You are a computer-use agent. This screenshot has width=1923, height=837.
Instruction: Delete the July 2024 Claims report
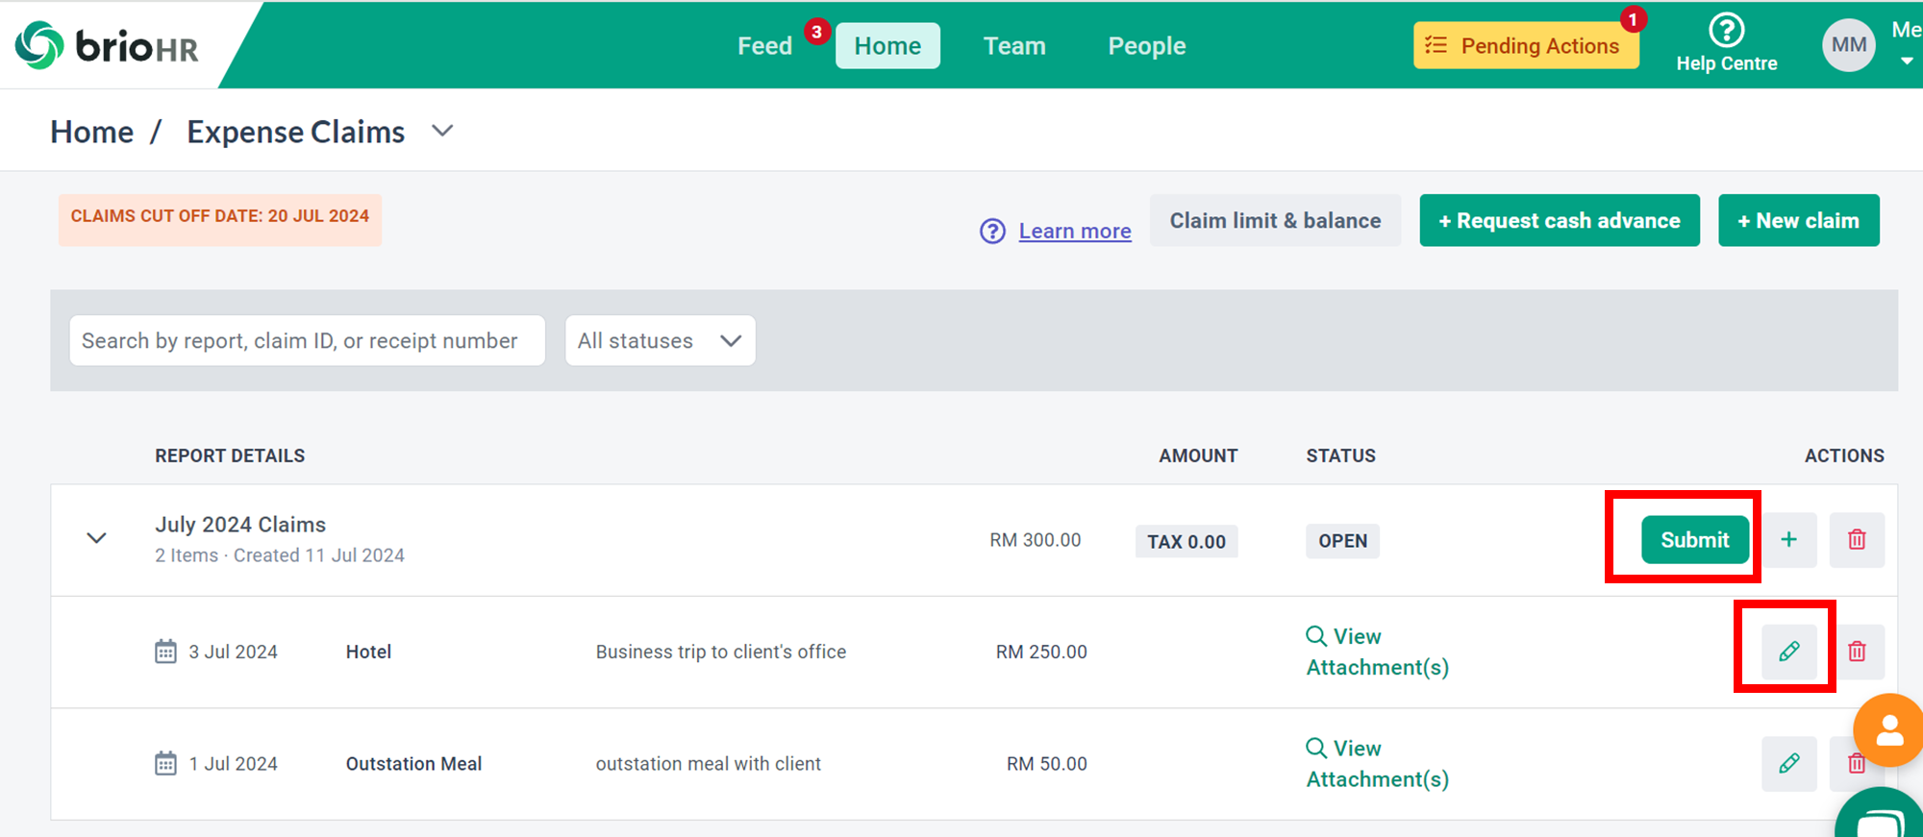click(1857, 540)
